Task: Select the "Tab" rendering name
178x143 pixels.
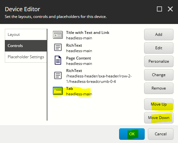Action: click(x=69, y=89)
